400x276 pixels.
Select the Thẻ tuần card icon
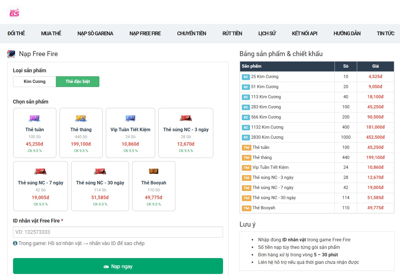pos(34,118)
